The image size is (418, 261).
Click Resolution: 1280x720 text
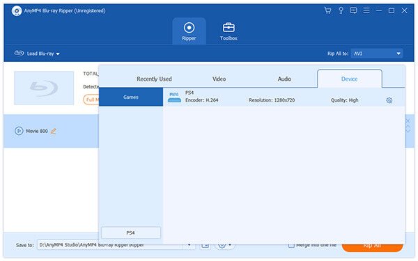[272, 100]
